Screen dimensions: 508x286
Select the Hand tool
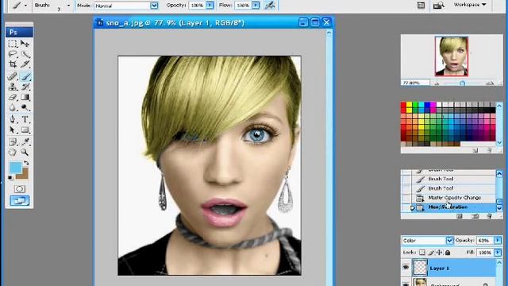(13, 152)
